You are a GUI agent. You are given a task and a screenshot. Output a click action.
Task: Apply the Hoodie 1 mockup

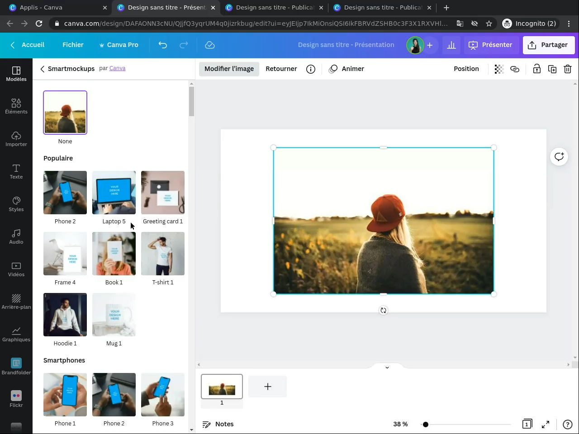(x=65, y=315)
